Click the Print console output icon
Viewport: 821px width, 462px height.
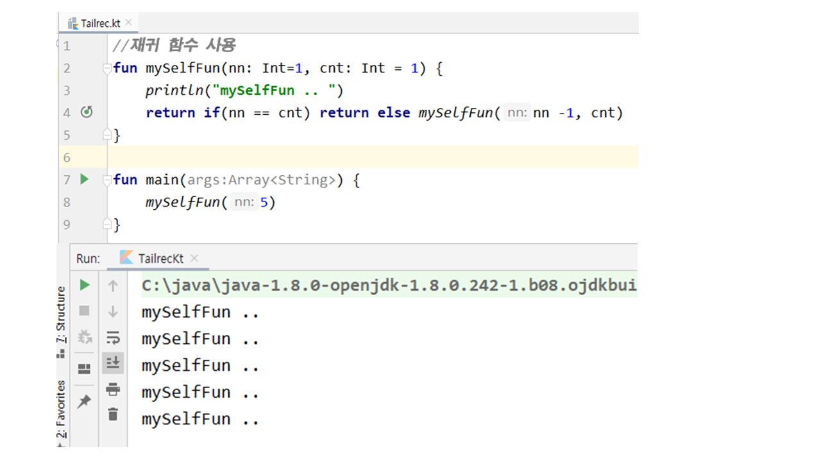[113, 389]
